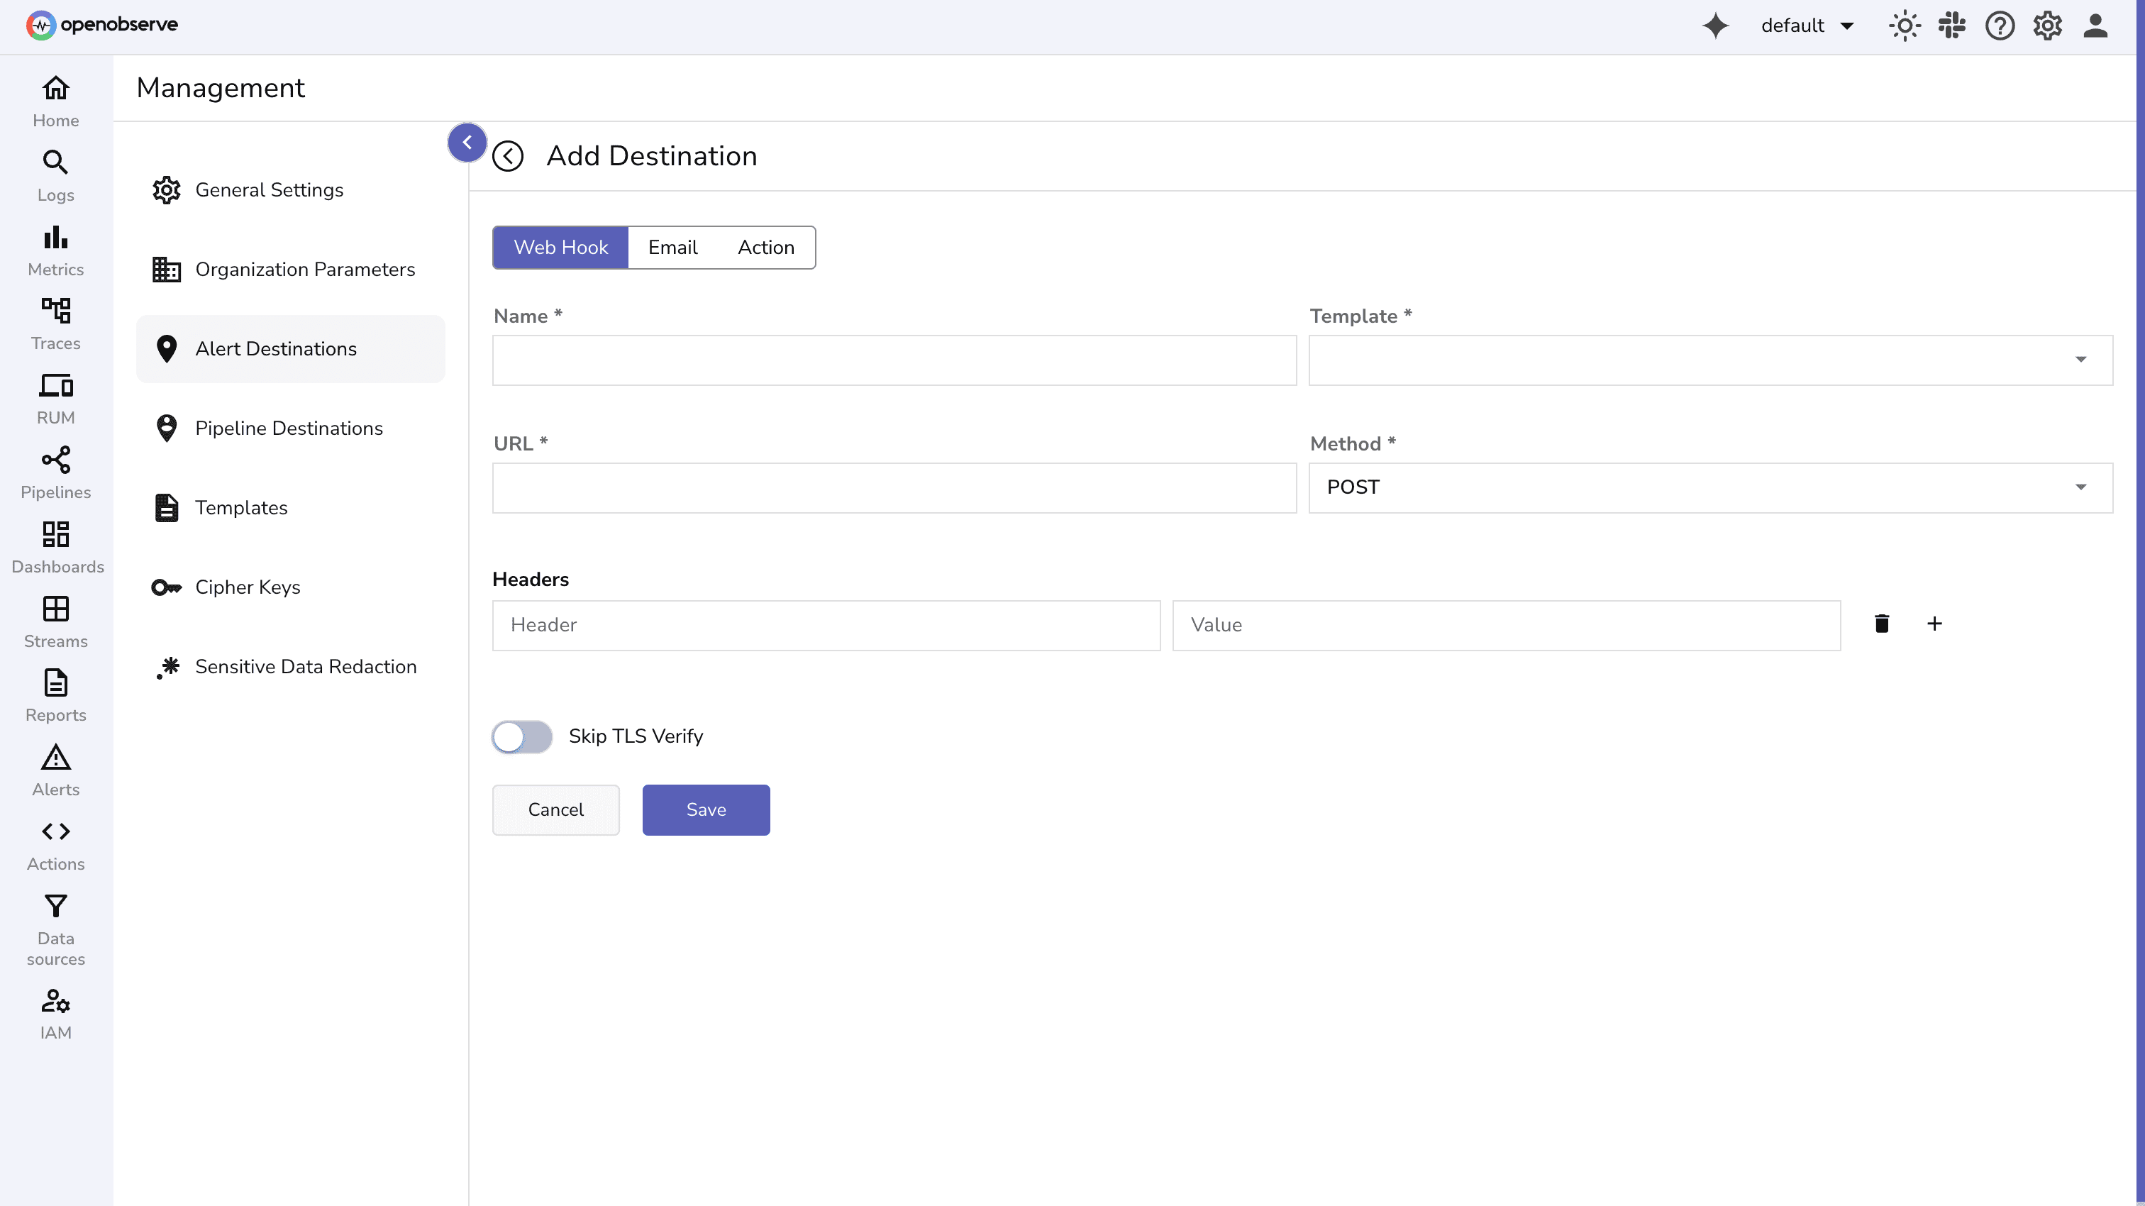
Task: Switch to the Action tab
Action: [765, 248]
